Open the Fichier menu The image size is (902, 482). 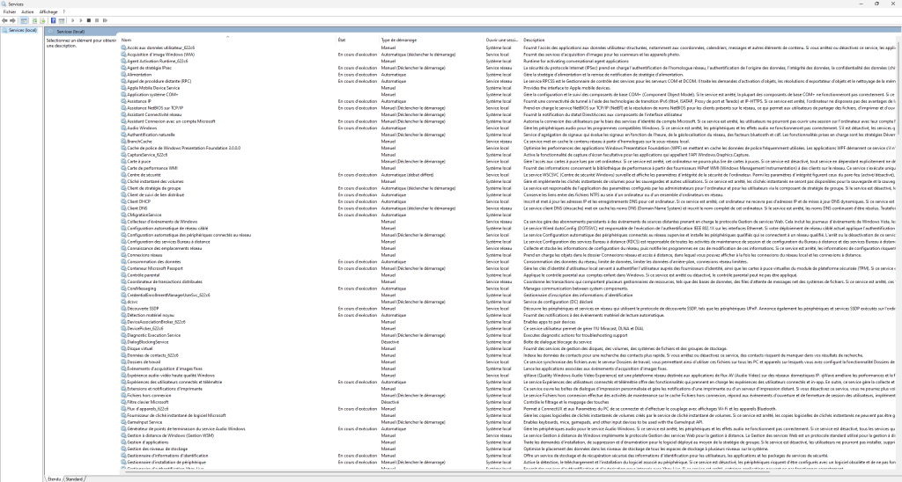[9, 12]
